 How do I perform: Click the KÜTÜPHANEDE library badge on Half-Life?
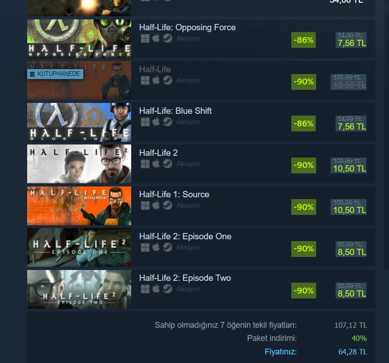[55, 74]
